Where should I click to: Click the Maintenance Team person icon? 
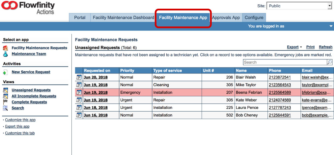[x=5, y=54]
